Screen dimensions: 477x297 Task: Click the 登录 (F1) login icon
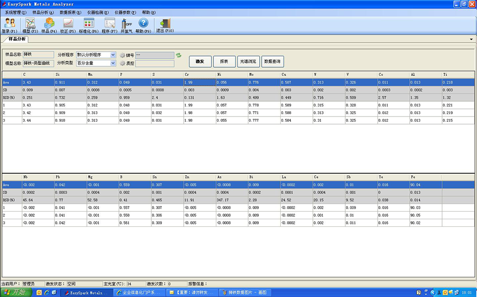pos(9,25)
